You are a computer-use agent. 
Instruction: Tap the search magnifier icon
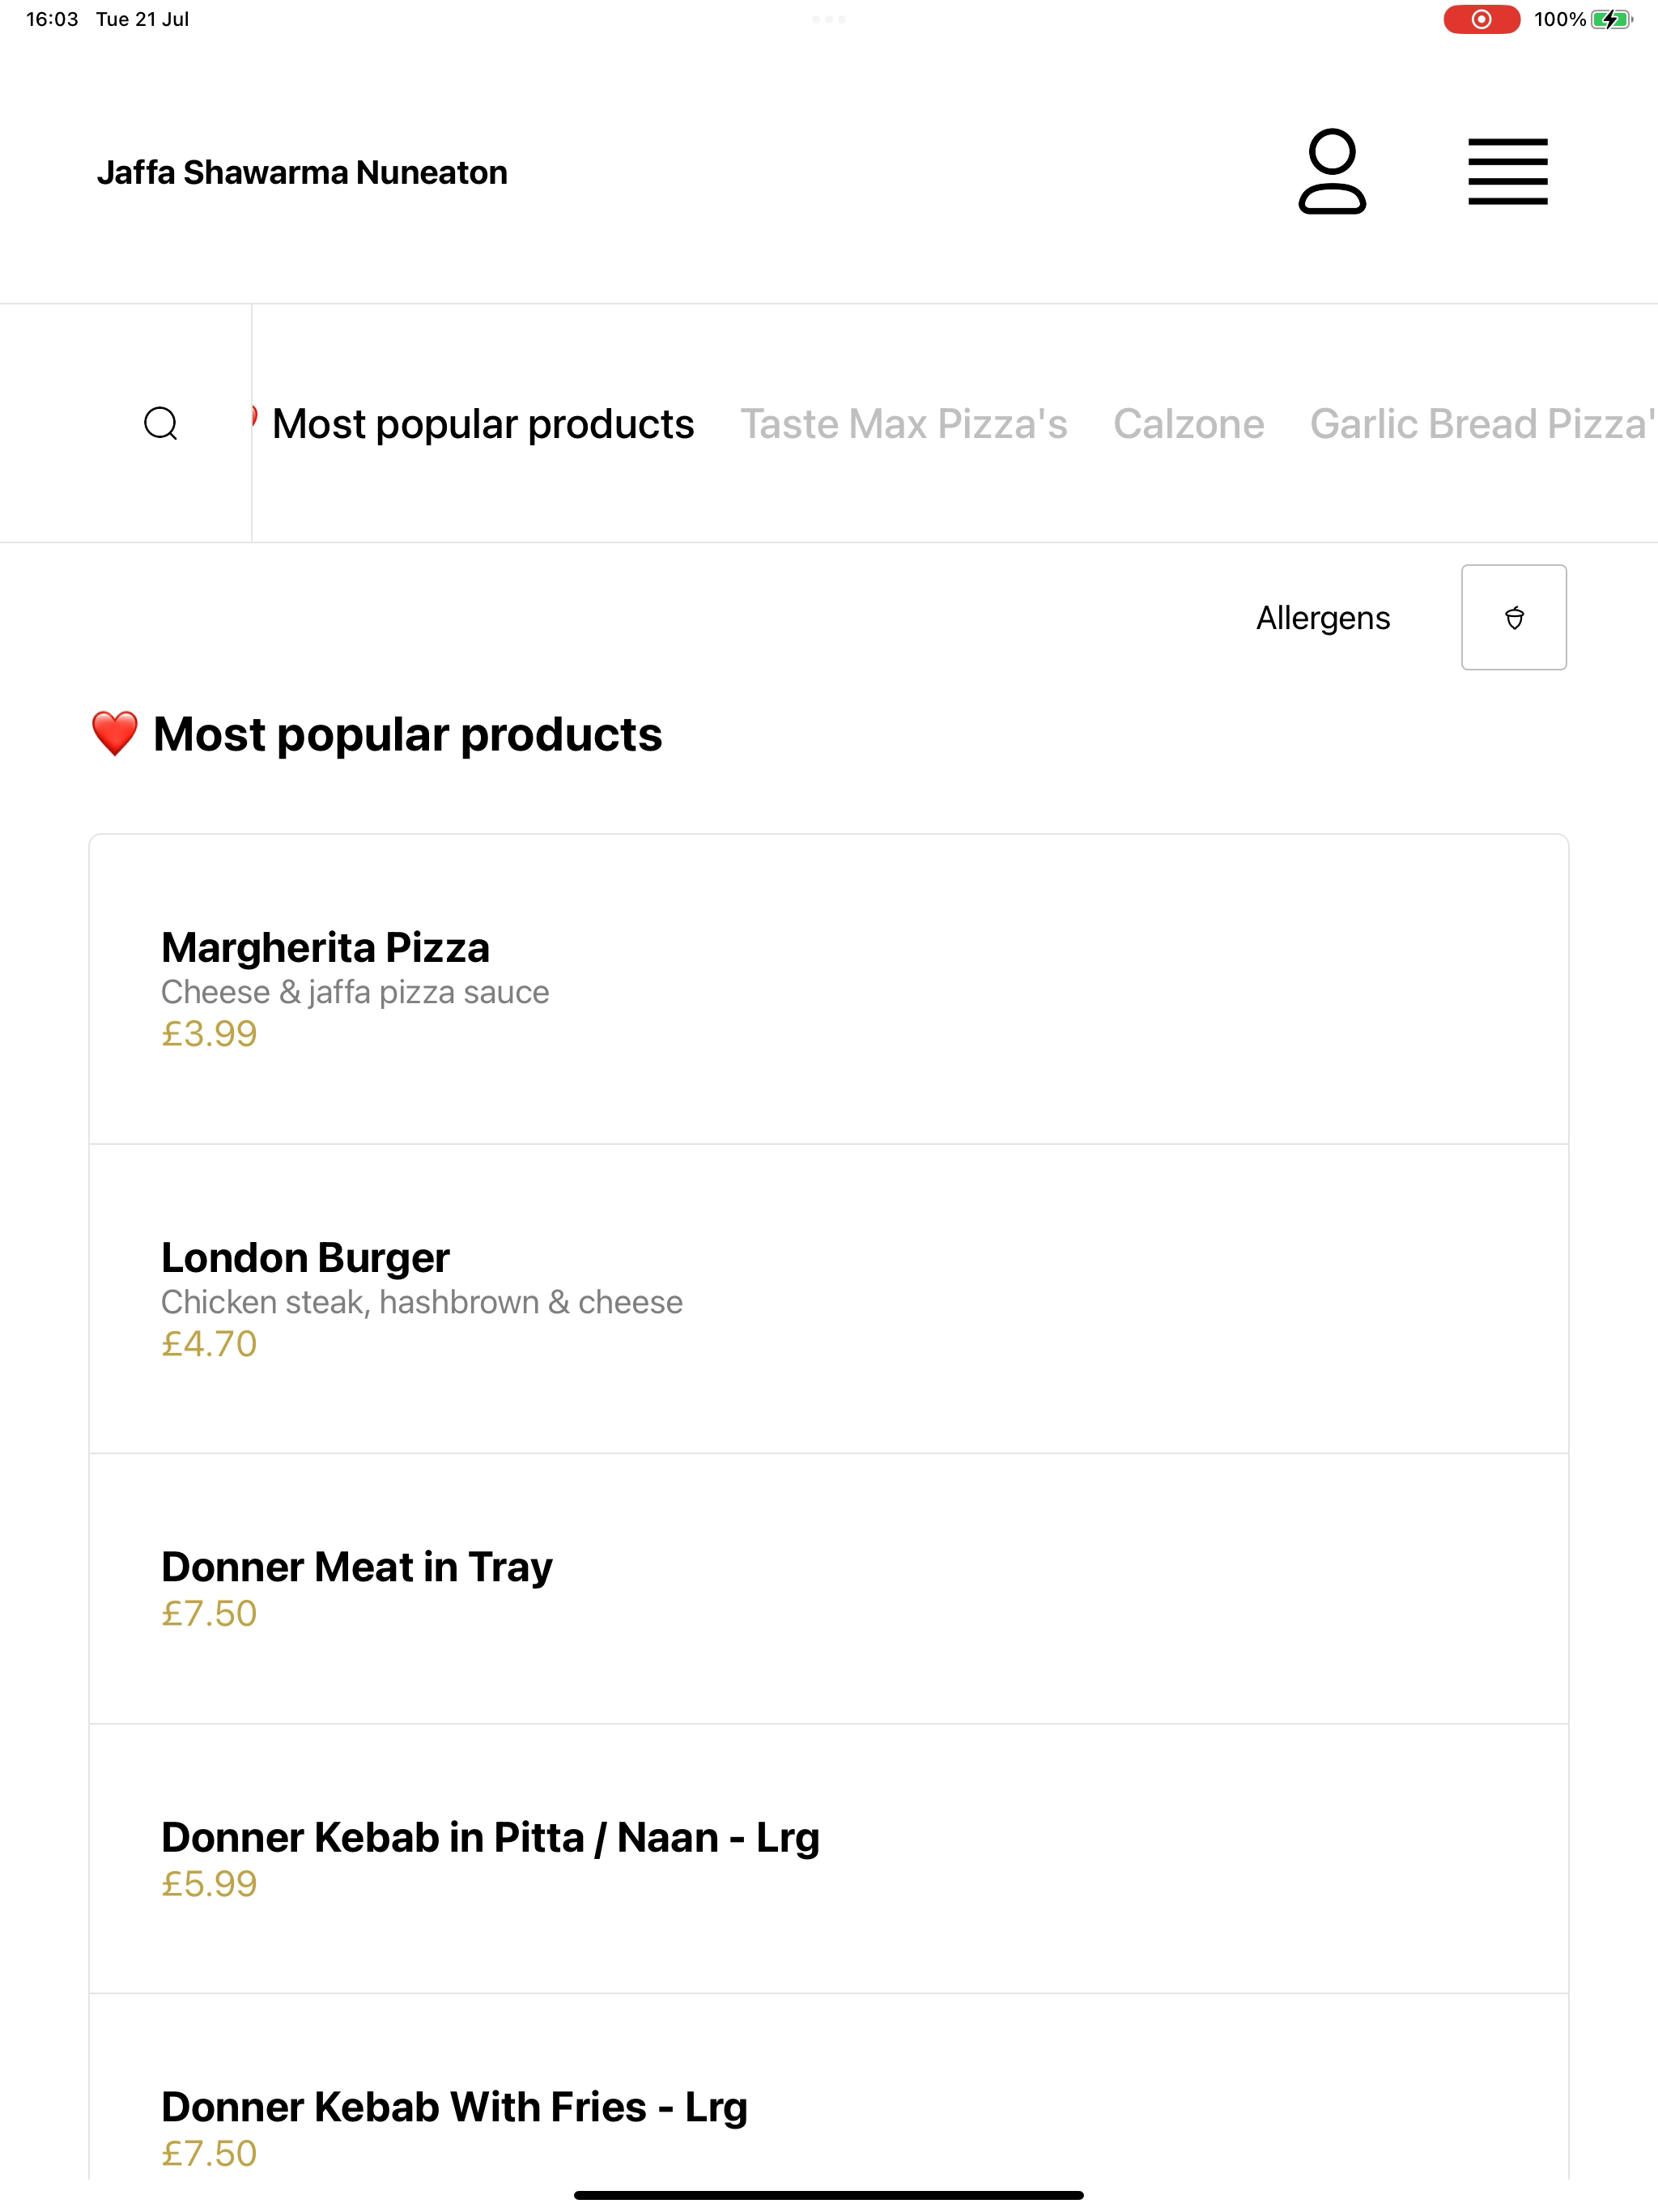161,424
